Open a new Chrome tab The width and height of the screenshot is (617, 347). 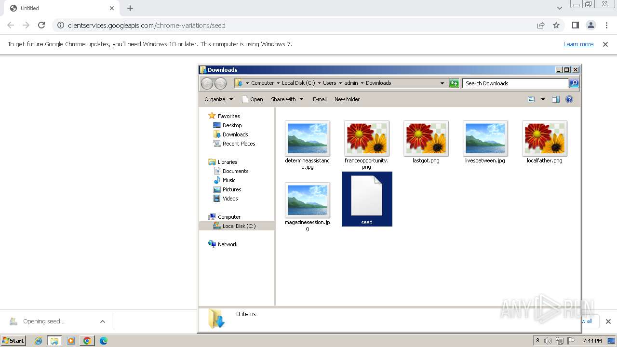click(130, 8)
